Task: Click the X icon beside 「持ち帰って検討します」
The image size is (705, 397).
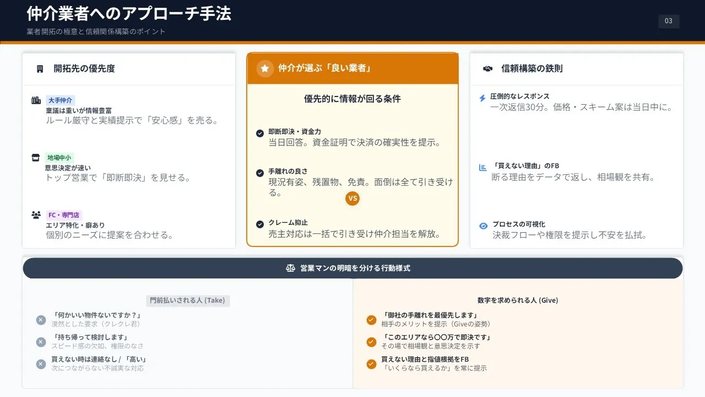Action: click(41, 342)
